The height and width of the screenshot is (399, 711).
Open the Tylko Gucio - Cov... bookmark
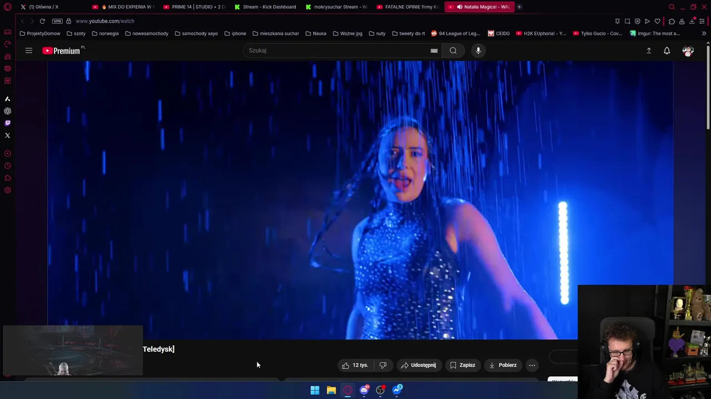(x=598, y=33)
